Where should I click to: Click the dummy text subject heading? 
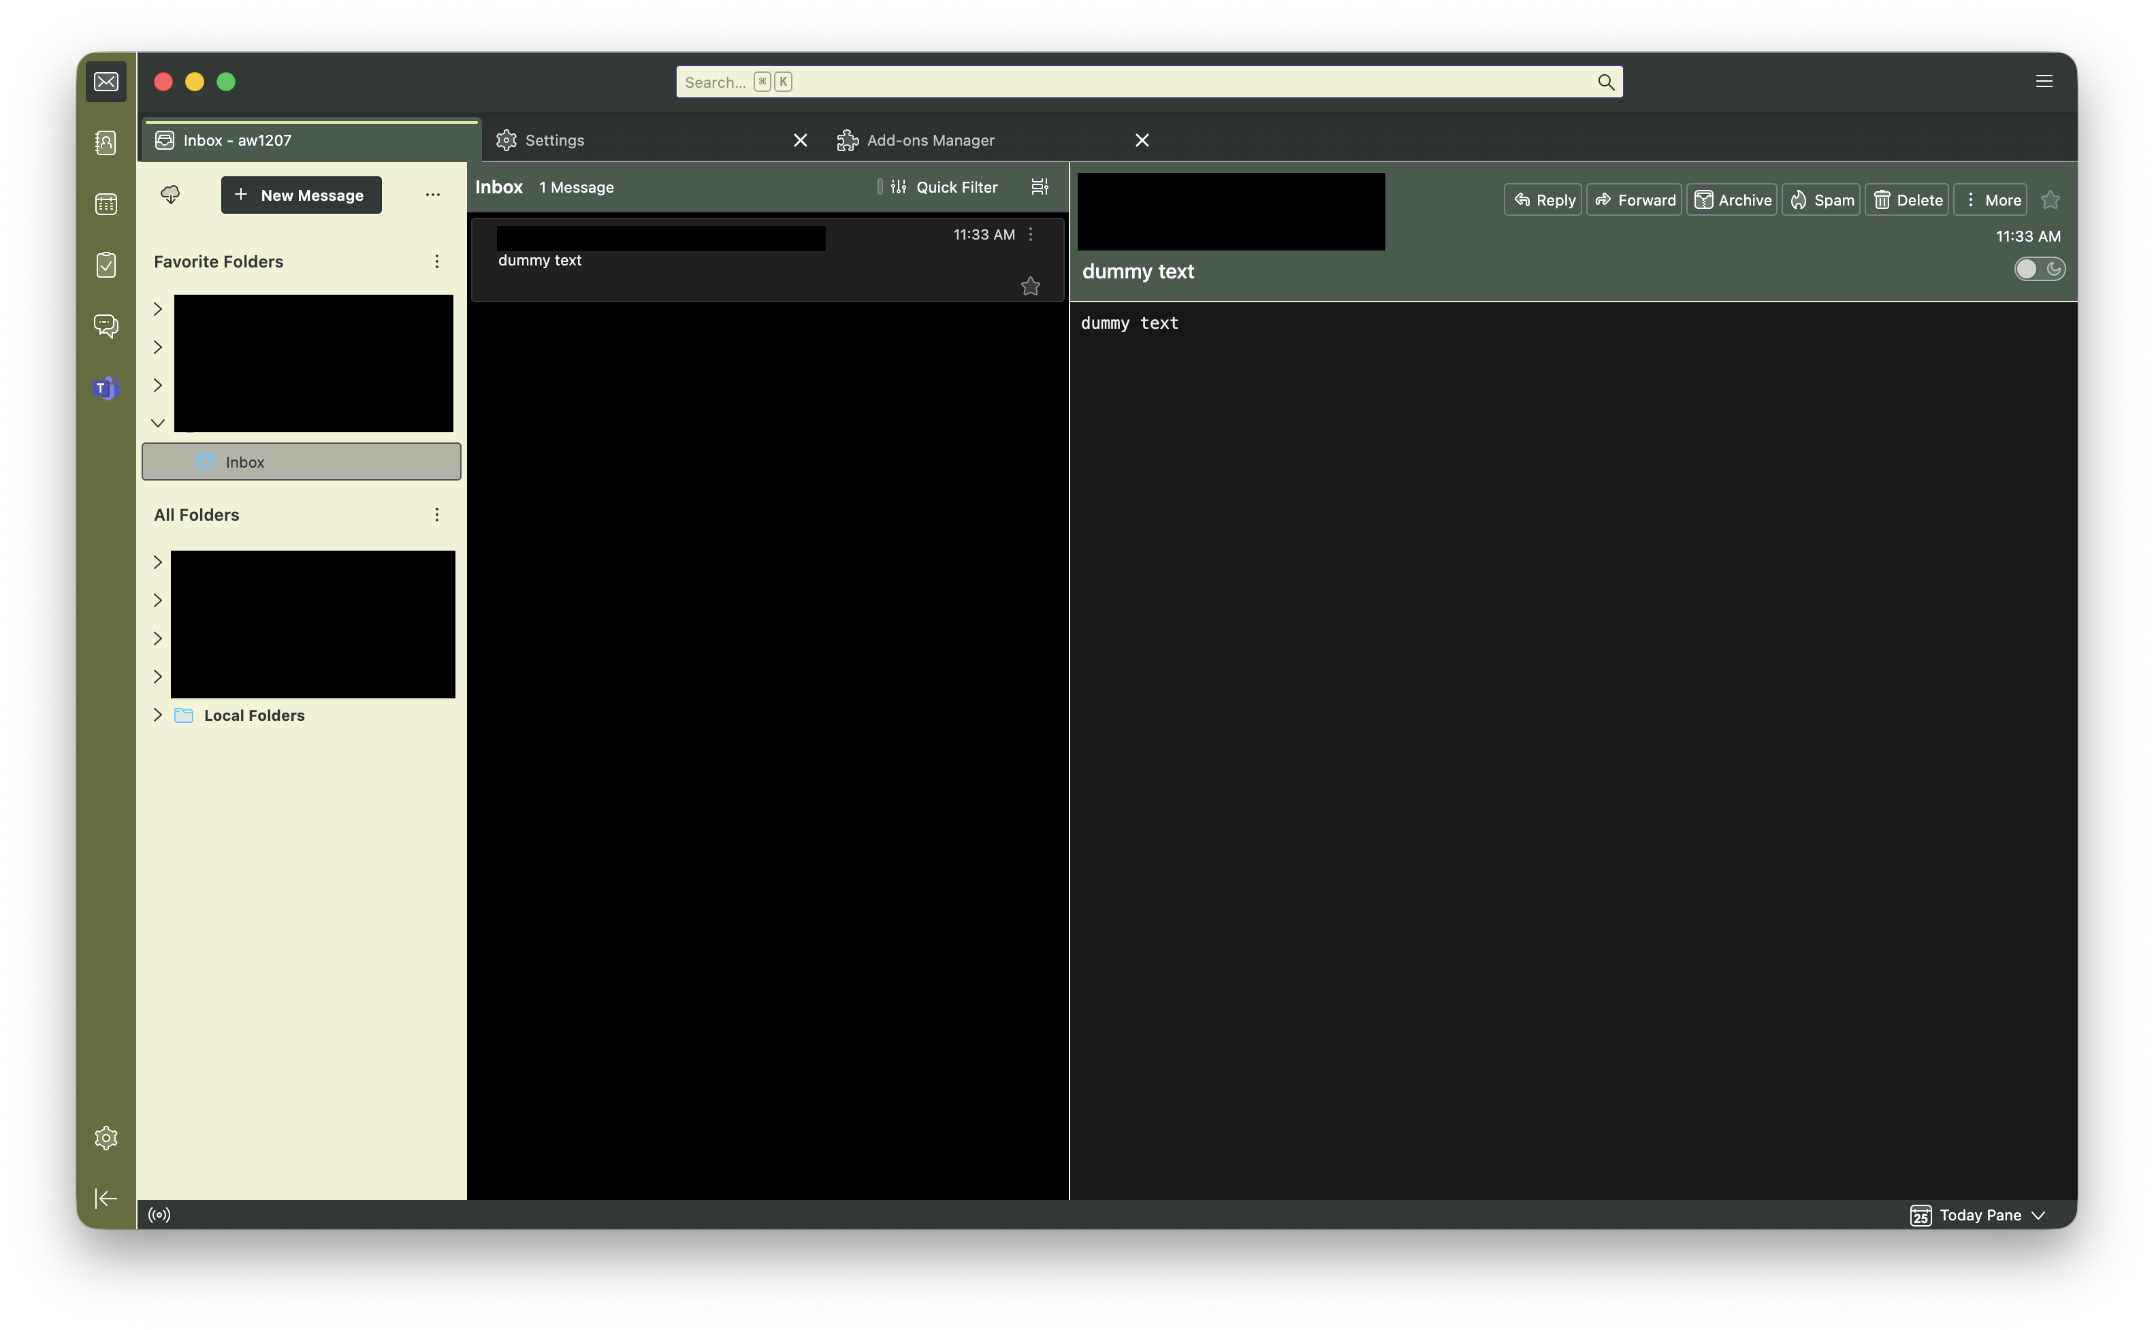tap(1137, 271)
